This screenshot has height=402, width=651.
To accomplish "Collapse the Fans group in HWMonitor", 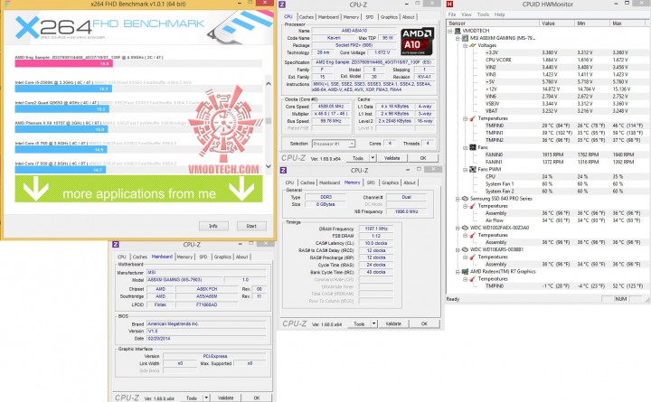I will click(x=466, y=147).
